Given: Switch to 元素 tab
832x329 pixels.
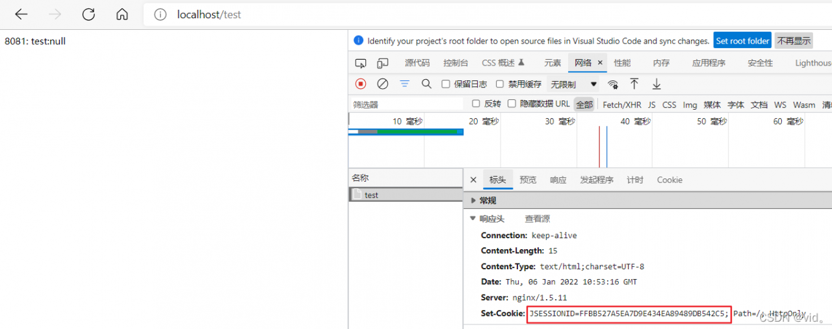Looking at the screenshot, I should [552, 63].
